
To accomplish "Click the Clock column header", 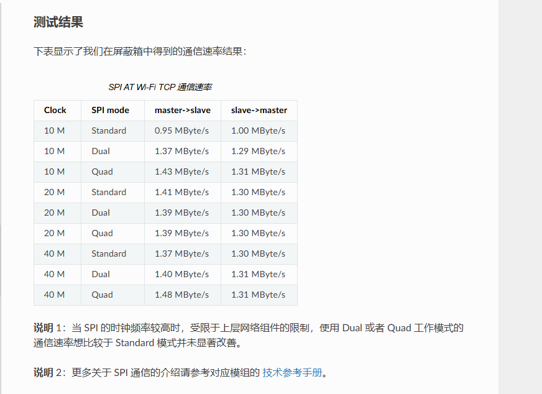I will [x=55, y=110].
